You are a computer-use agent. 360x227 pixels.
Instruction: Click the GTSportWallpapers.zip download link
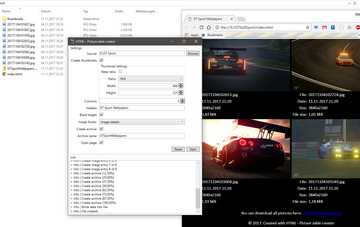pyautogui.click(x=322, y=213)
